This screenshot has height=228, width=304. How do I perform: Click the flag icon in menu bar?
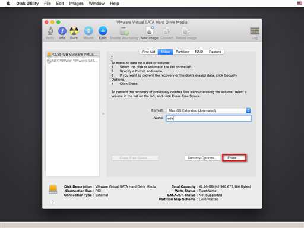299,3
